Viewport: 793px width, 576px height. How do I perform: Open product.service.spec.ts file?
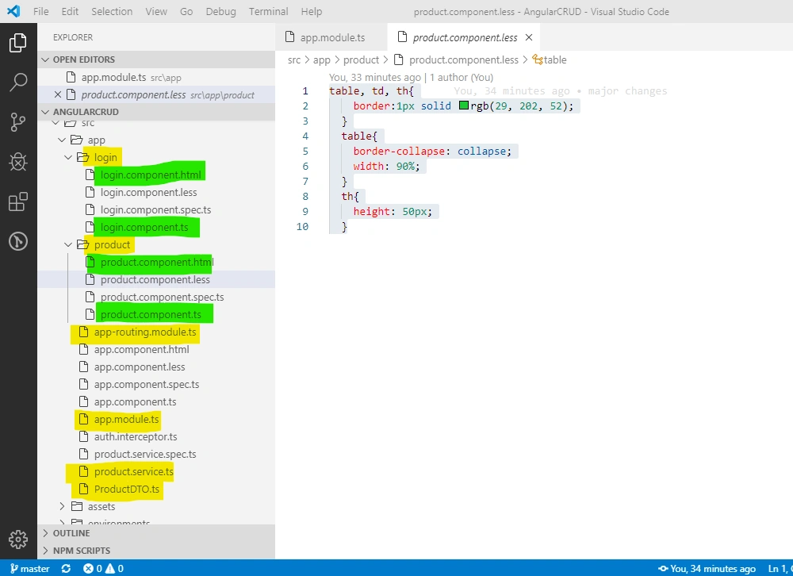[x=157, y=454]
